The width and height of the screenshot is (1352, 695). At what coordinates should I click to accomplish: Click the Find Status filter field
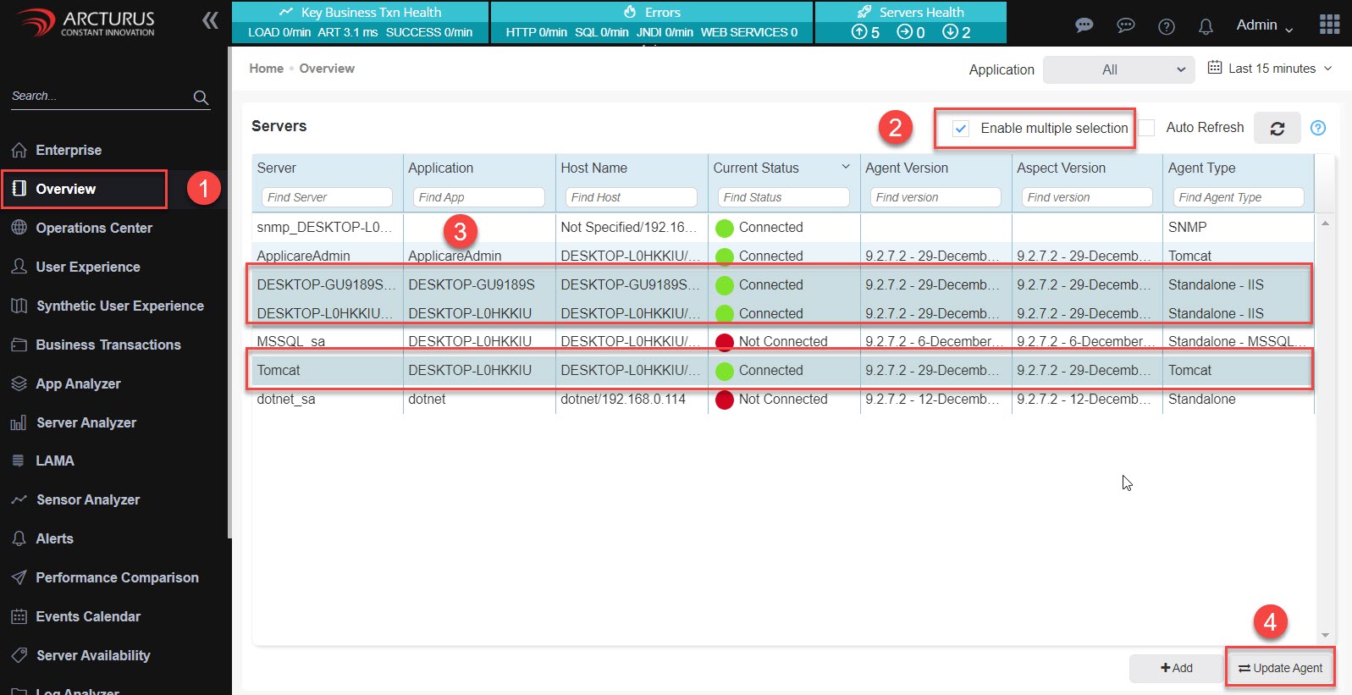coord(784,197)
